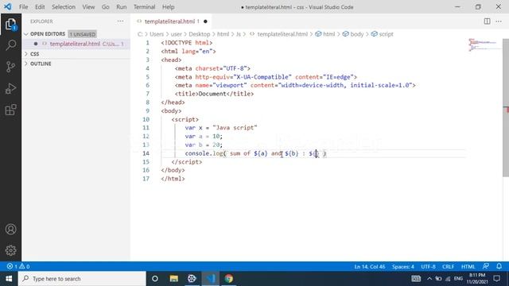Open the Extensions view
Viewport: 509px width, 286px height.
(10, 110)
